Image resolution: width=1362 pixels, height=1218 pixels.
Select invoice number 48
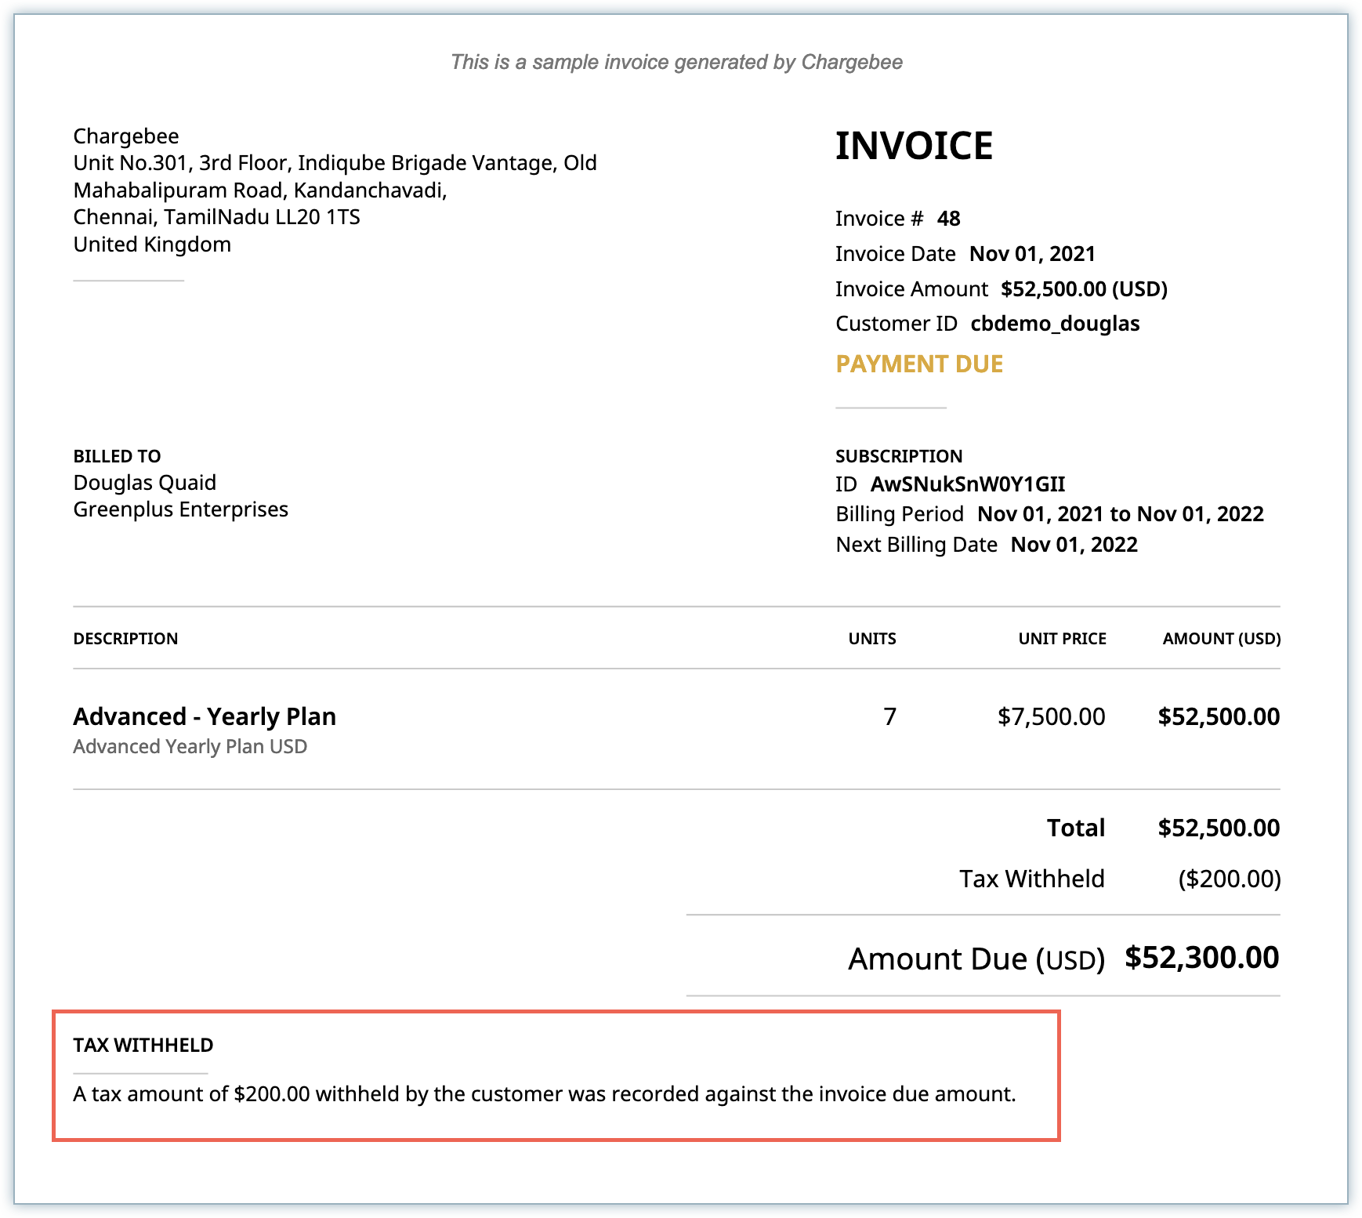(x=948, y=219)
